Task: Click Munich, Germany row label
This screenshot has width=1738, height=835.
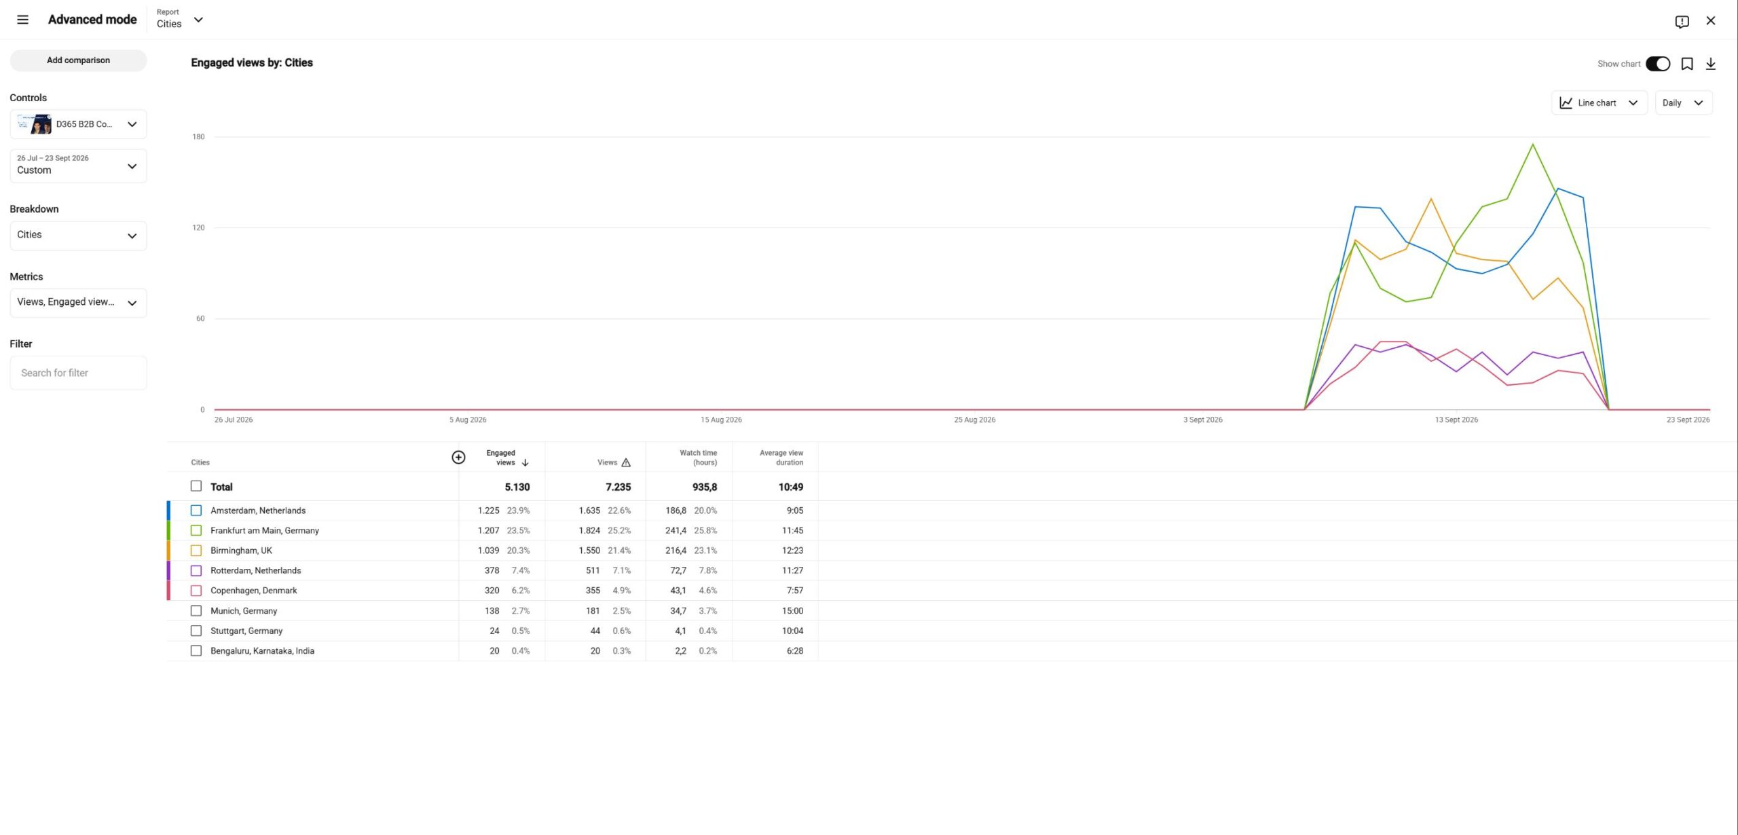Action: [x=244, y=611]
